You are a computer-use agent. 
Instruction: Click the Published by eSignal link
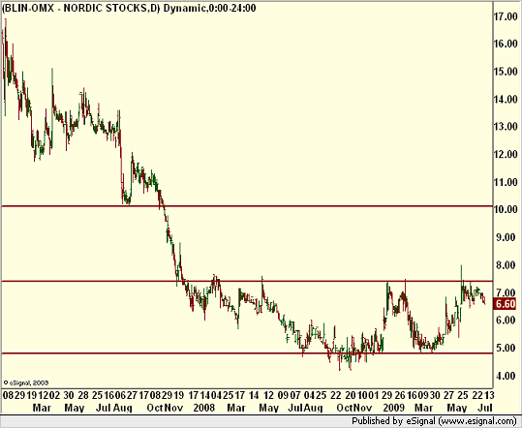pyautogui.click(x=434, y=421)
